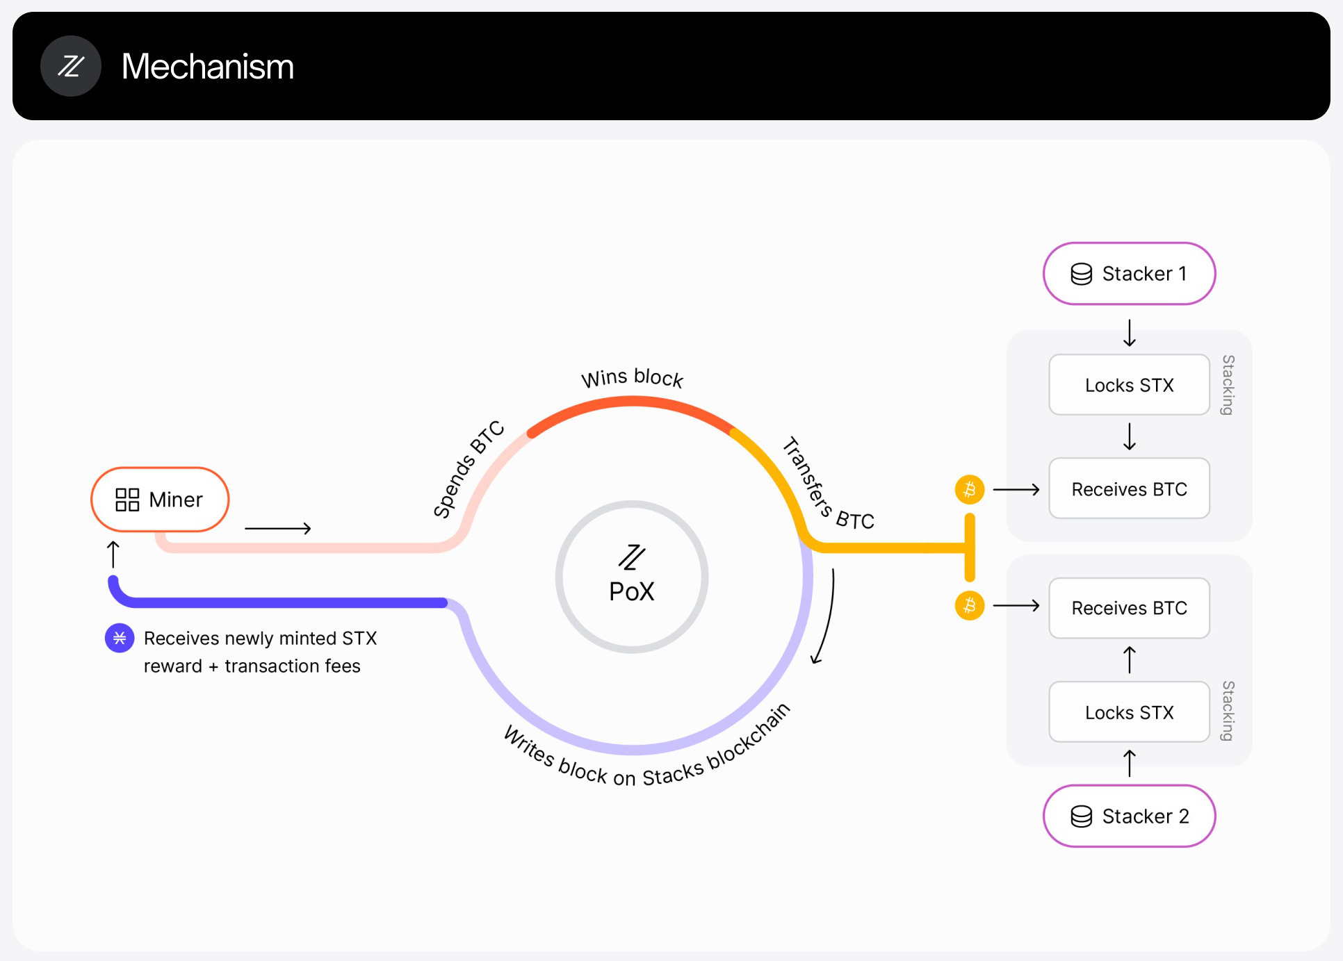
Task: Click the Stacks logo in the header
Action: coord(71,66)
